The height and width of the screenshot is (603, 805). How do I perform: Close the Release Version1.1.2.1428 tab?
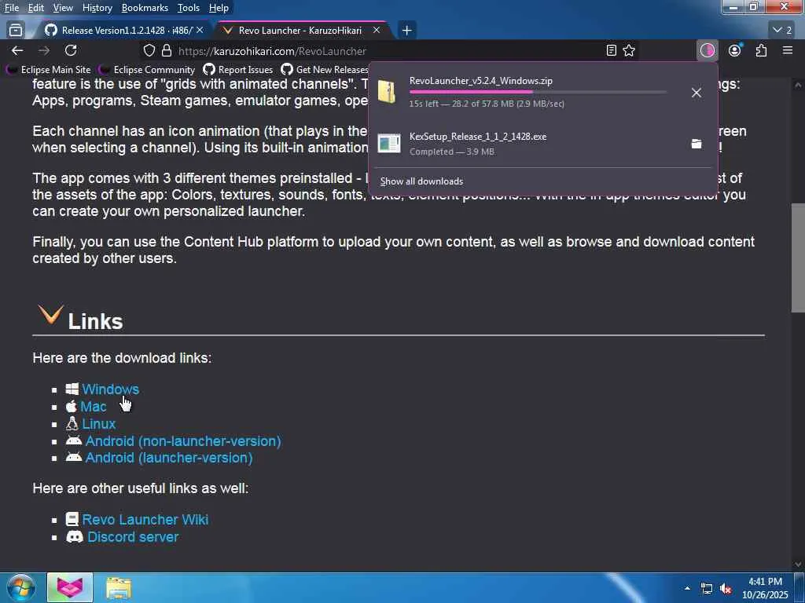pyautogui.click(x=200, y=31)
